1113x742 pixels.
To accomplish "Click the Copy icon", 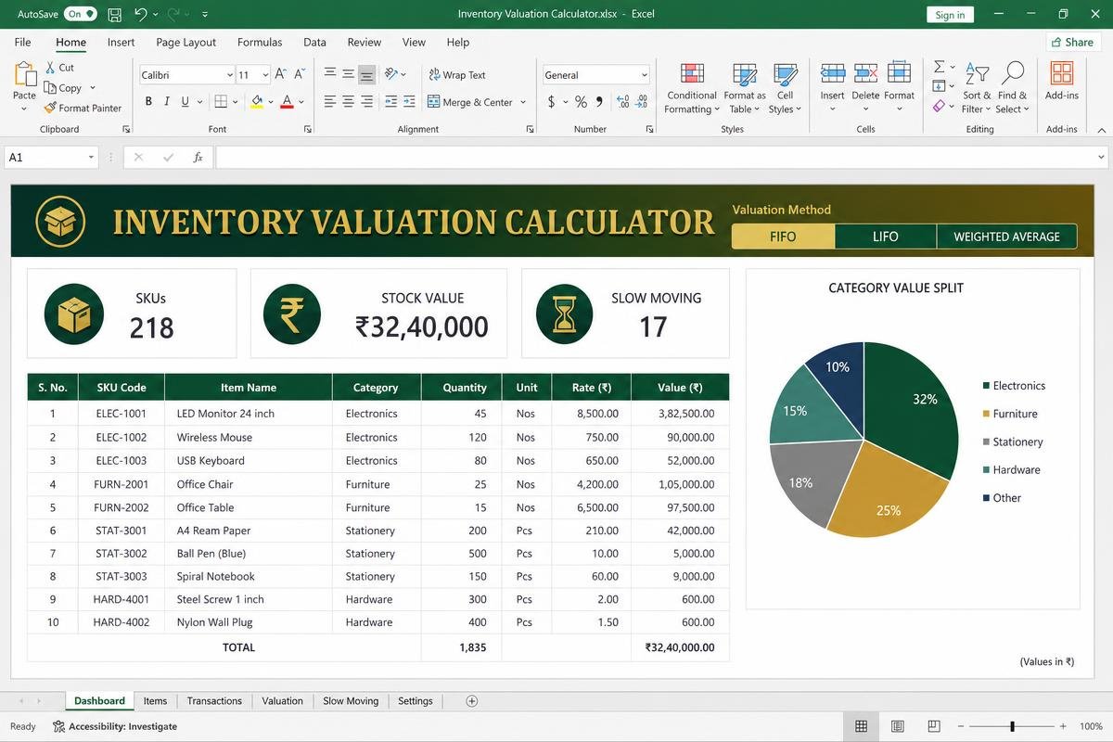I will [50, 88].
